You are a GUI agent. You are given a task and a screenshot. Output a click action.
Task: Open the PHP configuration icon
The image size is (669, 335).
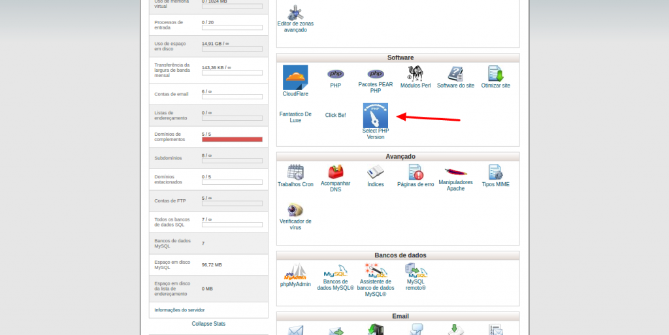tap(335, 74)
